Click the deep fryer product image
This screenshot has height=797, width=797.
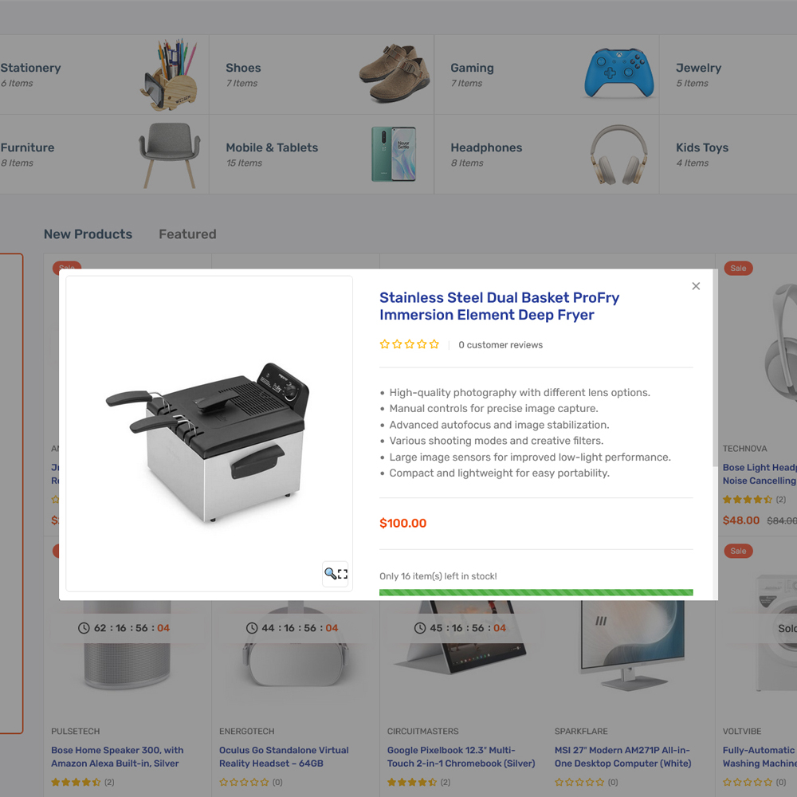[208, 442]
